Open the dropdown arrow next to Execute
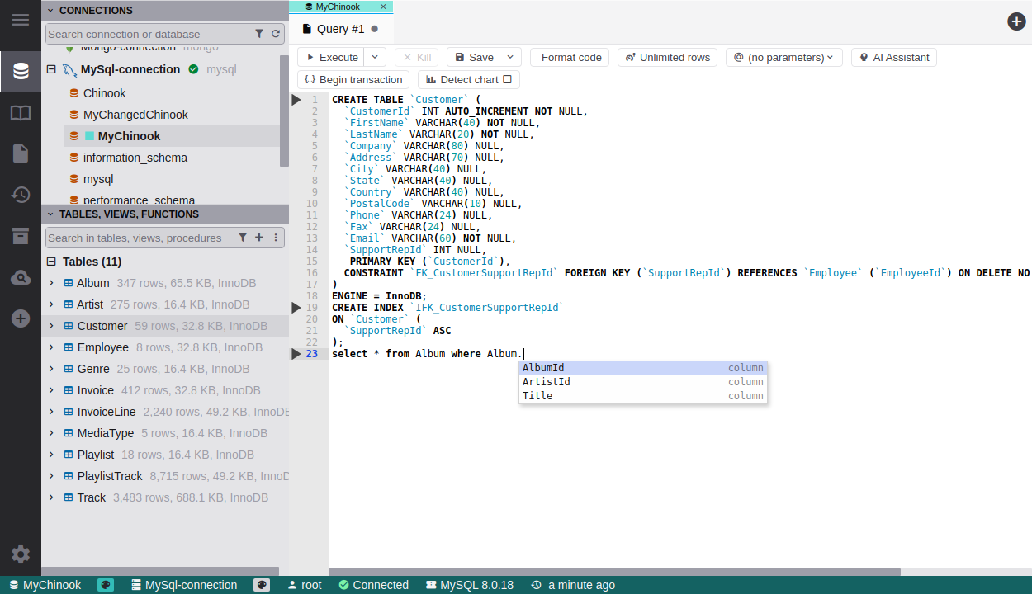 [375, 57]
